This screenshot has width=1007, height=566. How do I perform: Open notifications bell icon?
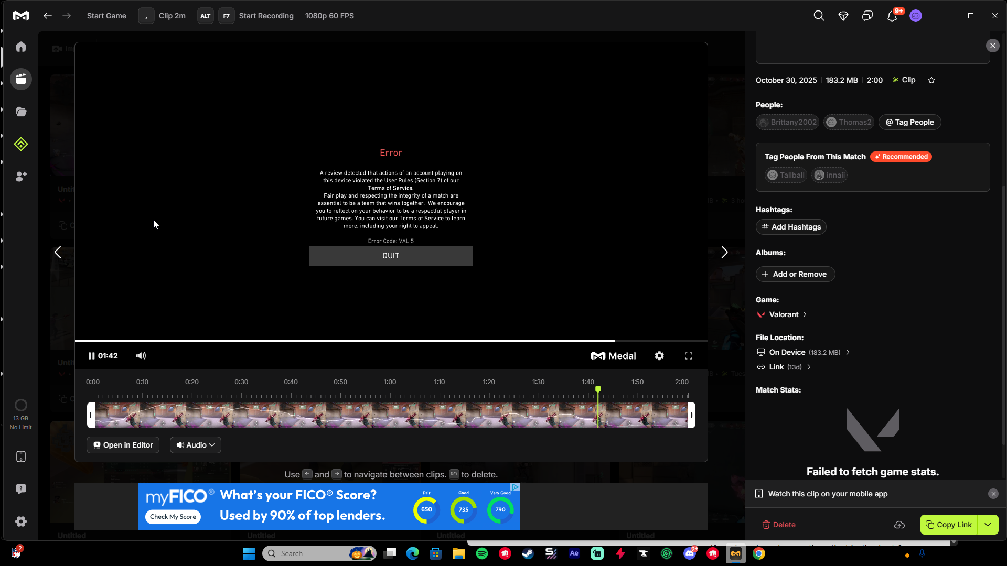892,16
